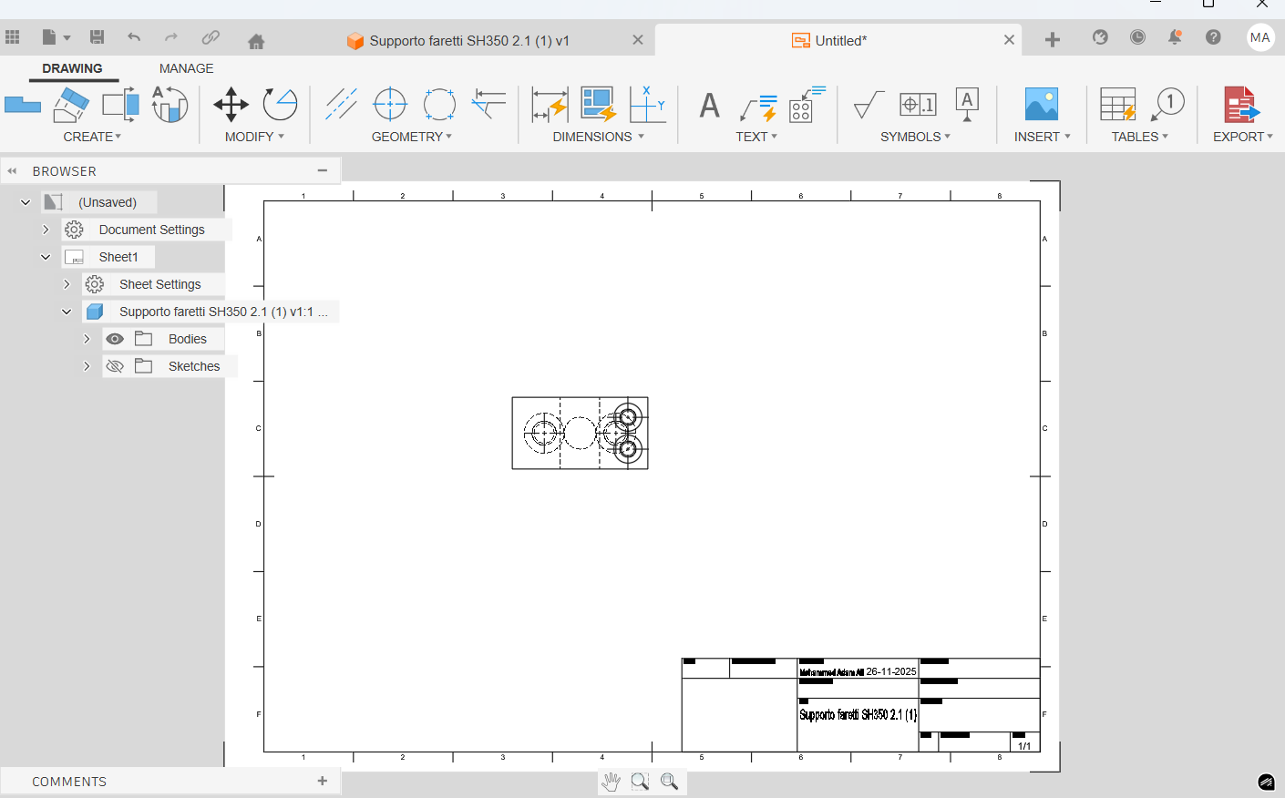Expand the COMMENTS panel

pyautogui.click(x=322, y=781)
